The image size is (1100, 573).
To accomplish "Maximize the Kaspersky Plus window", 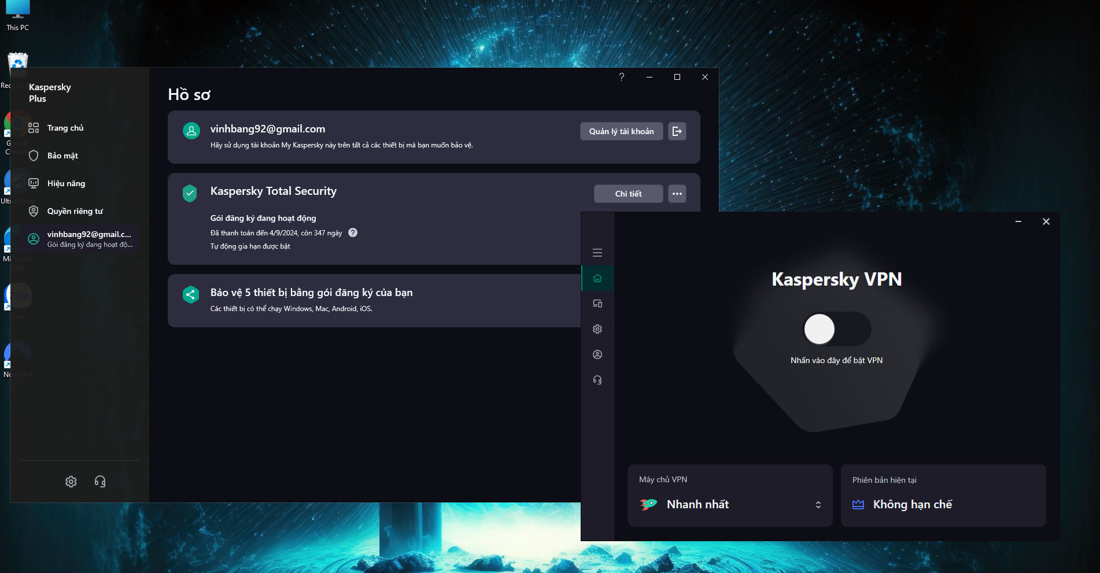I will 677,77.
